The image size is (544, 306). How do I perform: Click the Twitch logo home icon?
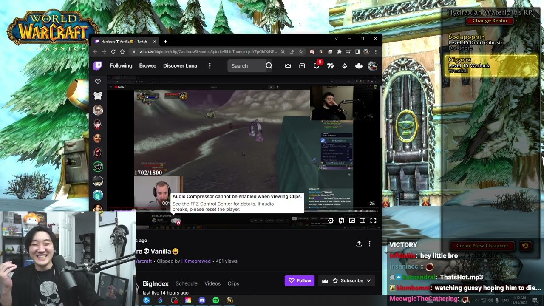(x=98, y=66)
